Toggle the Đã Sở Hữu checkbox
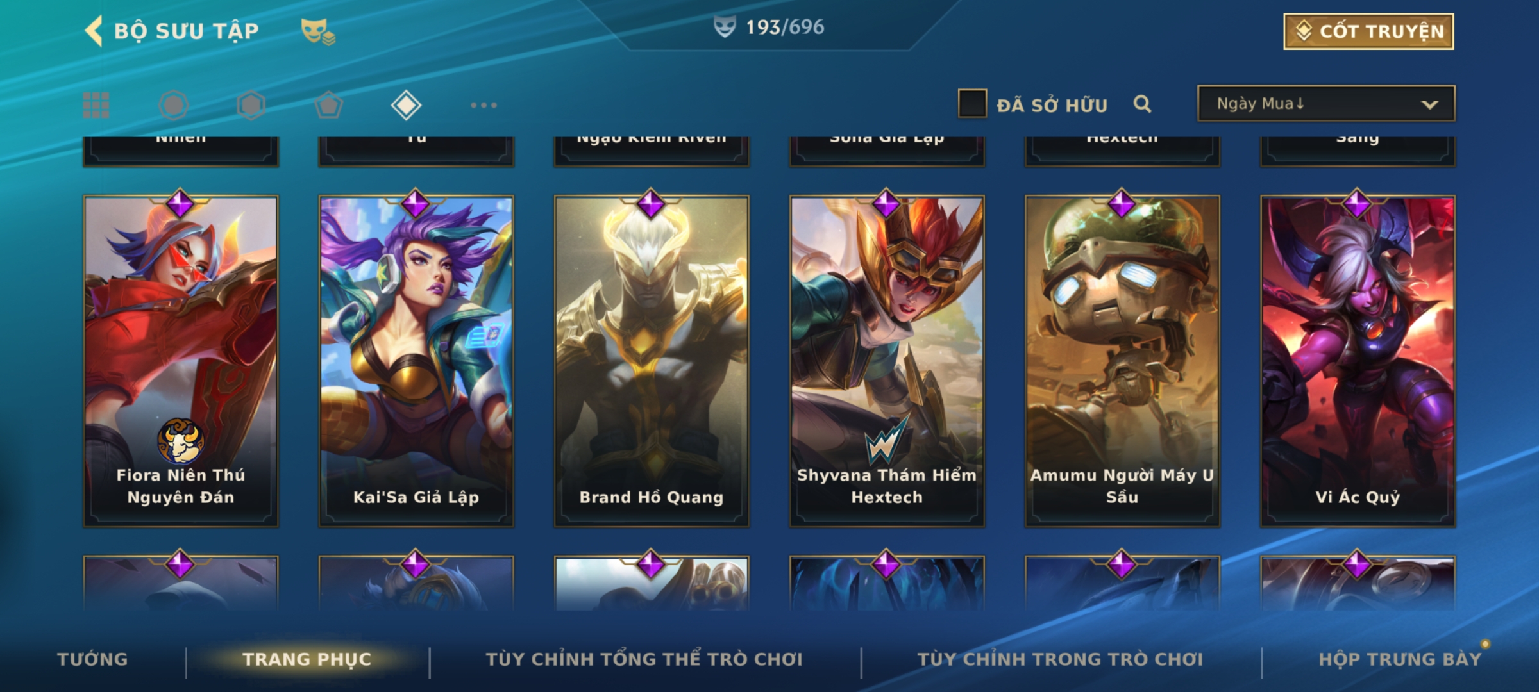This screenshot has height=692, width=1539. pos(972,103)
